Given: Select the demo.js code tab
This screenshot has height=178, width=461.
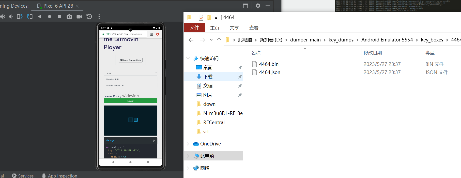Looking at the screenshot, I should point(110,140).
